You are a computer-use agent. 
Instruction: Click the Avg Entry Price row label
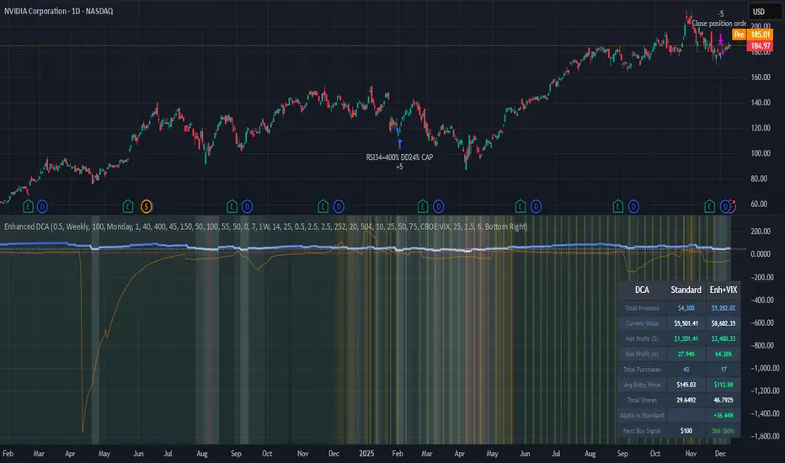(642, 385)
